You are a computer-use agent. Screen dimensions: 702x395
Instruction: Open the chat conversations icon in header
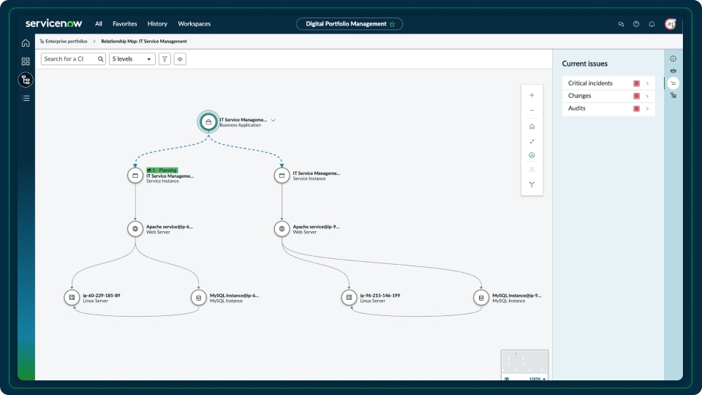coord(621,24)
